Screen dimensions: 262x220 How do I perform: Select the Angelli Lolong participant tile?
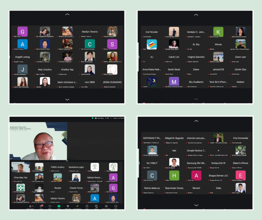point(23,57)
